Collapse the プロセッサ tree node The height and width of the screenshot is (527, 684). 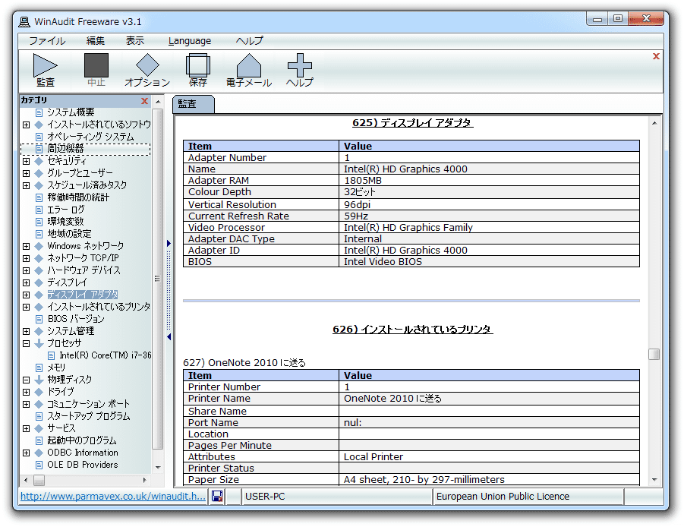click(x=27, y=343)
